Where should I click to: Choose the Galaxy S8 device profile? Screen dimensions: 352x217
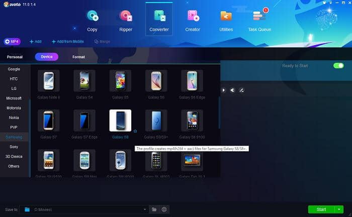pos(120,121)
